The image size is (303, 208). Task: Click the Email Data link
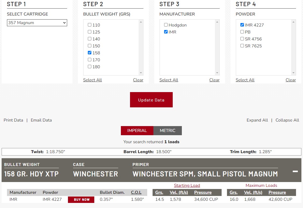41,120
